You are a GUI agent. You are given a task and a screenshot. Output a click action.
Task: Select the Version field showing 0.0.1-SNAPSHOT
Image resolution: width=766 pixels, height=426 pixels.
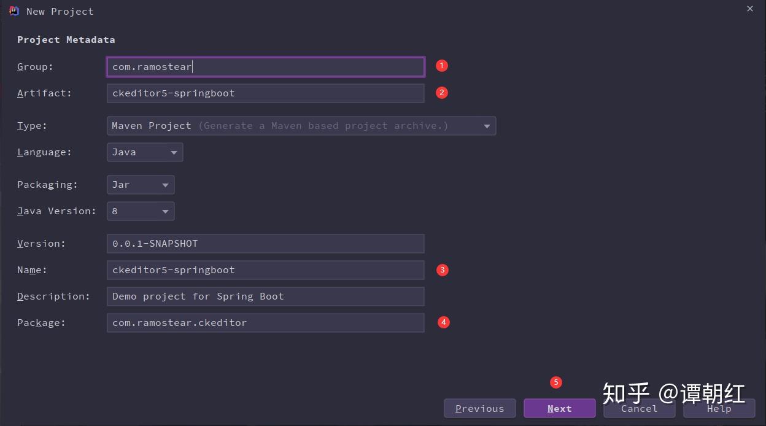(x=265, y=243)
